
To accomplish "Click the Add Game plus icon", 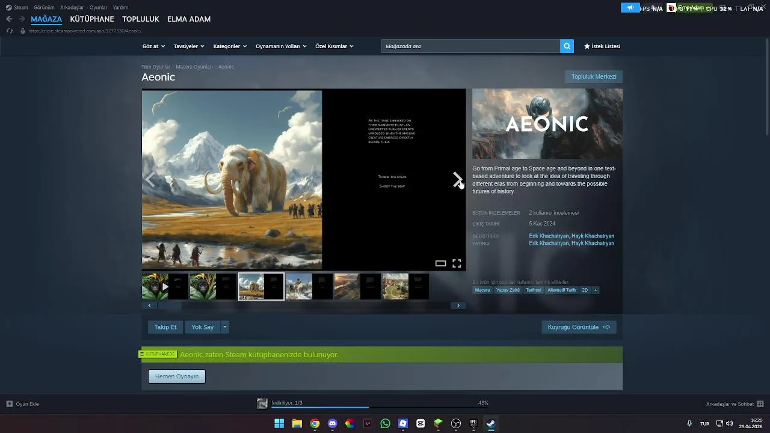I will click(9, 404).
